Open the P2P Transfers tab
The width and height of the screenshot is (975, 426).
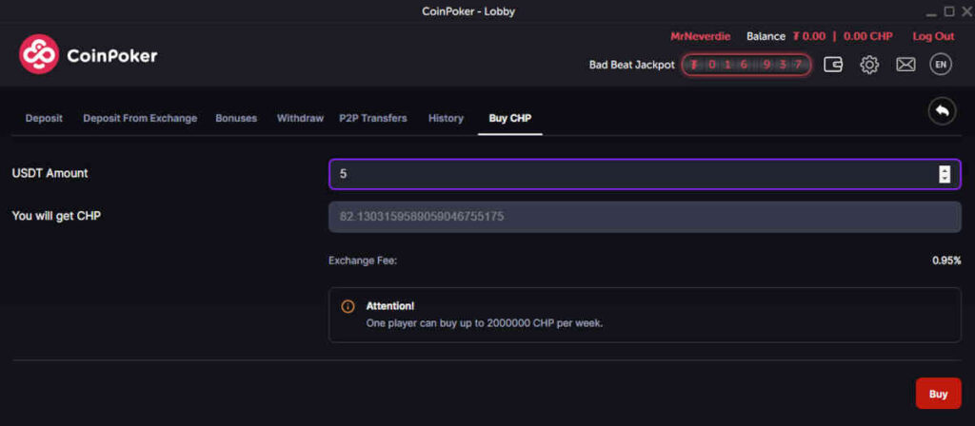pos(373,118)
